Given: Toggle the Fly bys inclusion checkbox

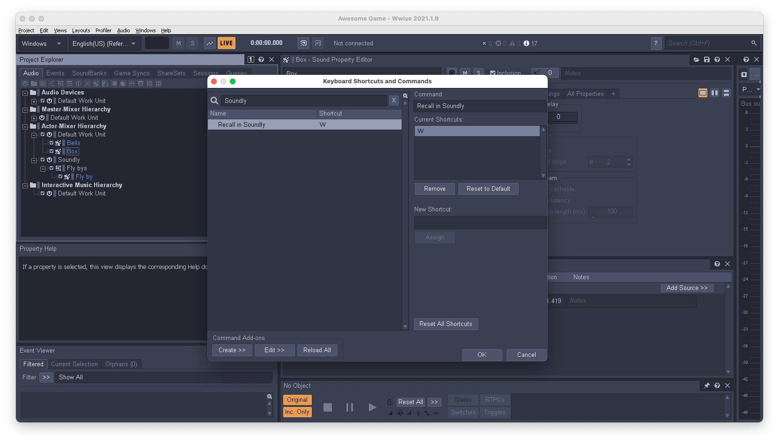Looking at the screenshot, I should point(51,168).
